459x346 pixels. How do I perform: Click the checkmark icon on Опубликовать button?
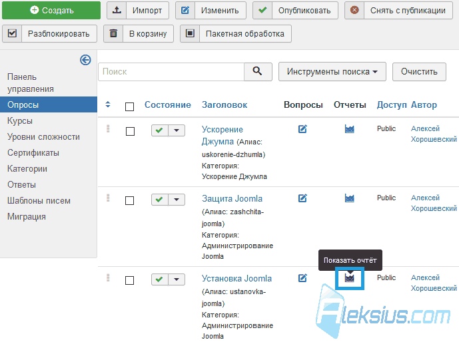pyautogui.click(x=262, y=10)
